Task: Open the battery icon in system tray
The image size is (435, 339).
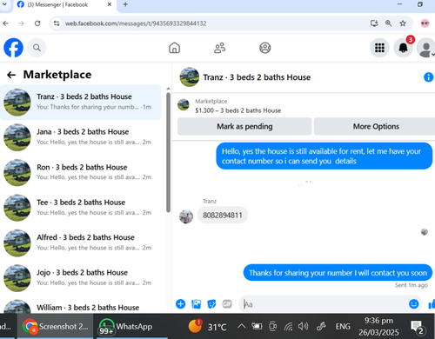Action: pyautogui.click(x=257, y=327)
